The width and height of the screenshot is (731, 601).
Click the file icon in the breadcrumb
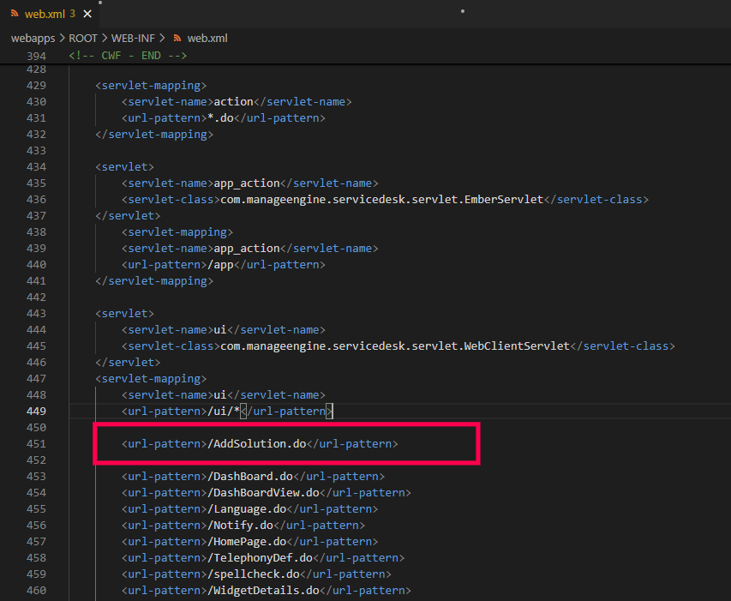coord(178,39)
